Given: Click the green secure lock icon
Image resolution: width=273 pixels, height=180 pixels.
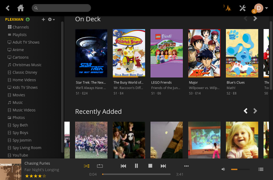Looking at the screenshot, I should pyautogui.click(x=28, y=19).
